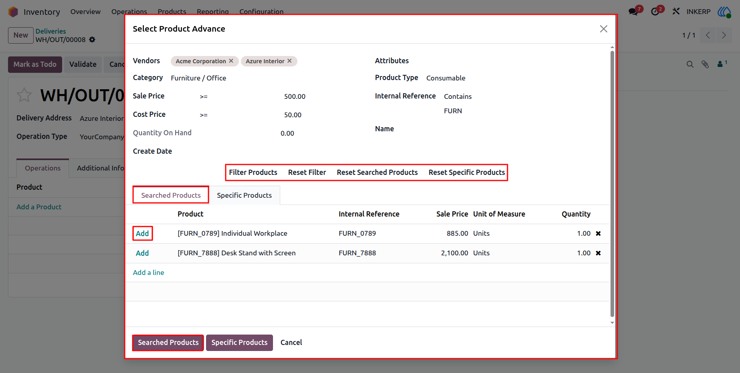Open the Operations tab behind the dialog
Viewport: 740px width, 373px height.
43,168
